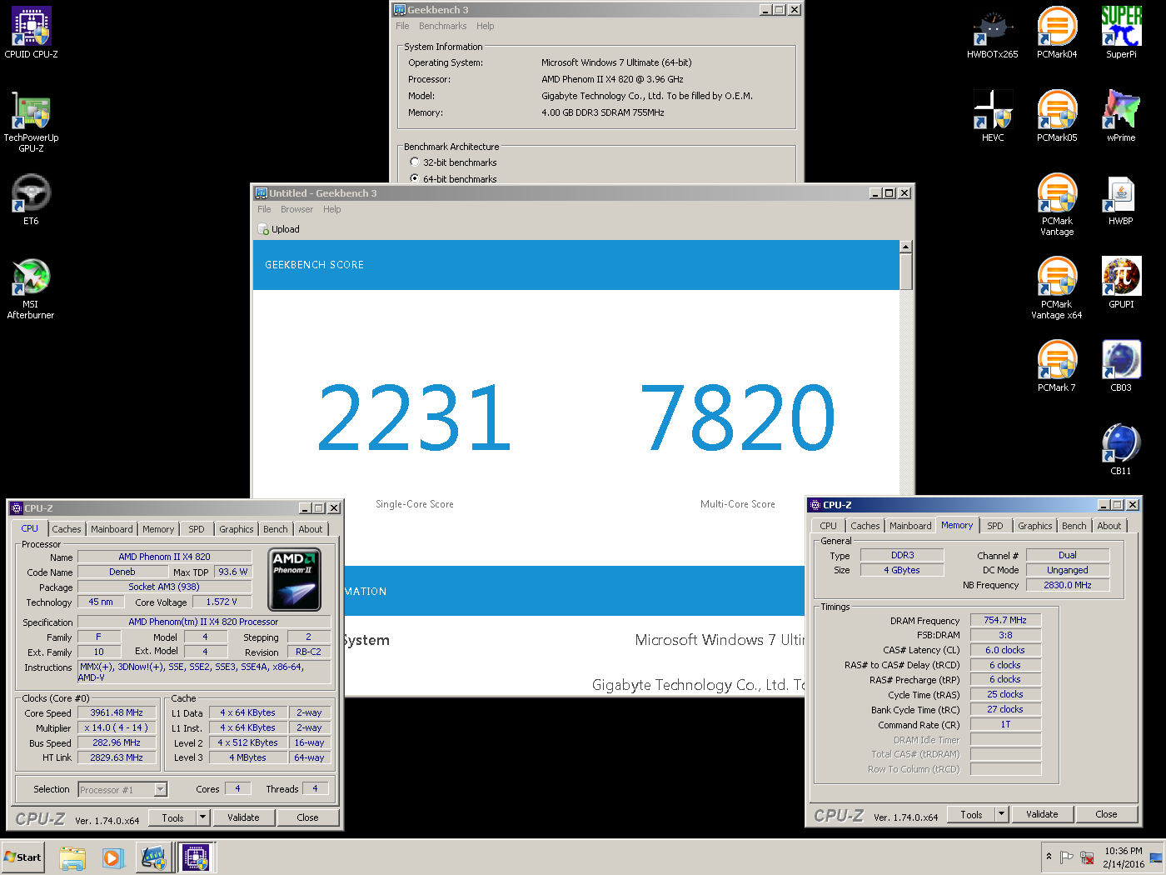
Task: Open About tab in left CPU-Z
Action: (x=310, y=529)
